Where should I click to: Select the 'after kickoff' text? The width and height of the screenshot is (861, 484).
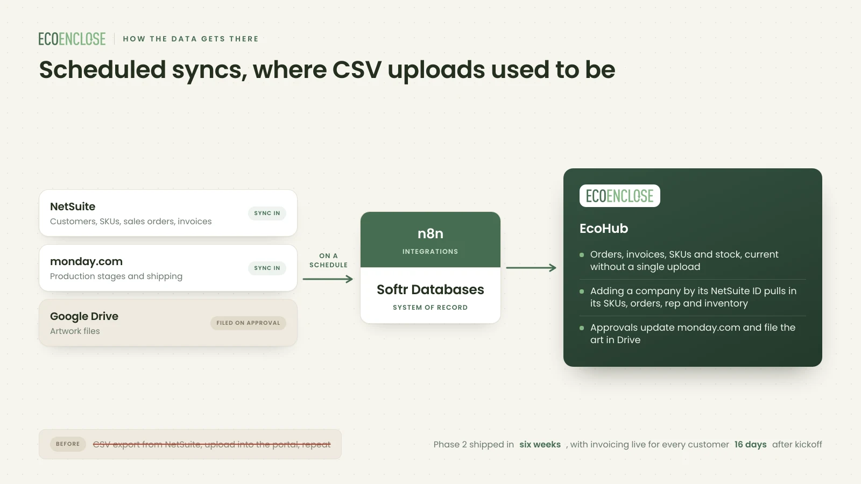pos(797,445)
